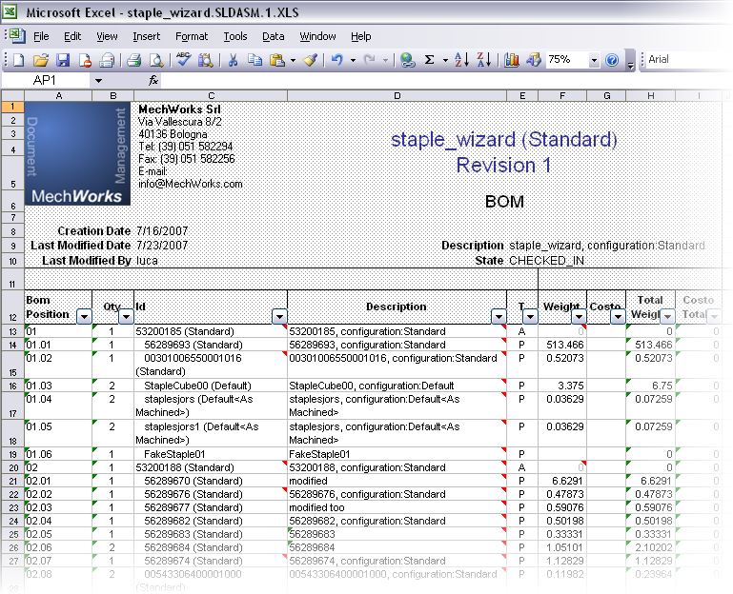Sort Ascending A to Z
The image size is (733, 594).
coord(462,60)
